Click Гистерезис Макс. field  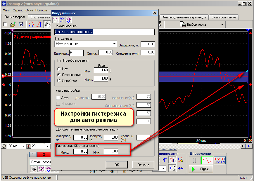(x=80, y=152)
